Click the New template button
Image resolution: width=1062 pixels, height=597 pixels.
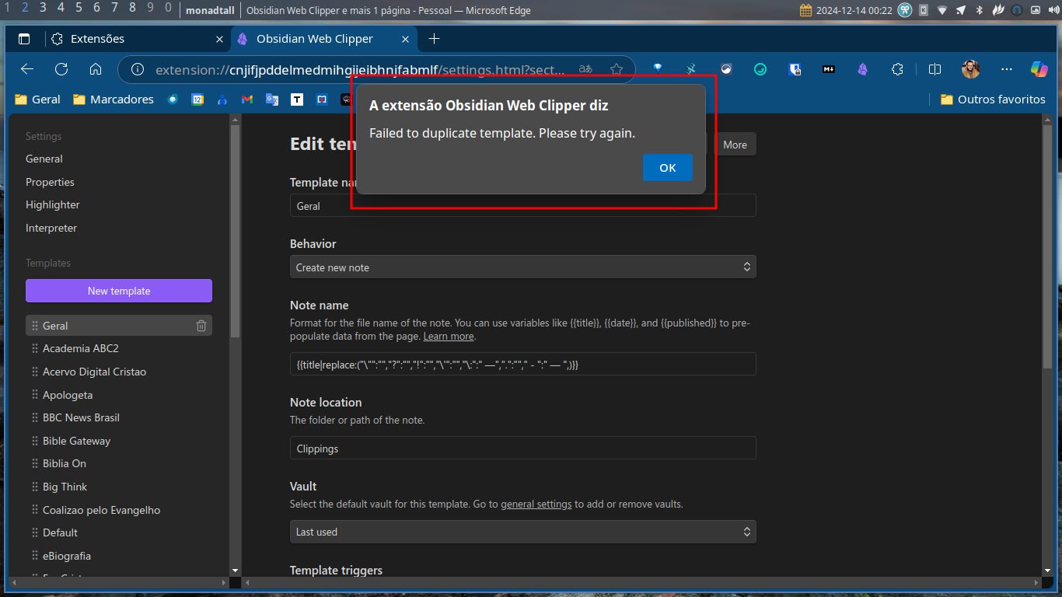click(x=119, y=291)
